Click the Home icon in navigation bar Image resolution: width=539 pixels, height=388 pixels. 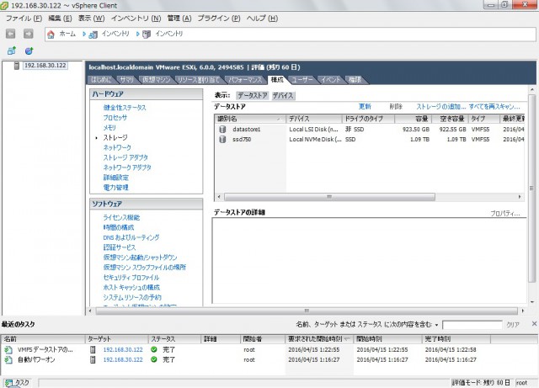pos(51,35)
